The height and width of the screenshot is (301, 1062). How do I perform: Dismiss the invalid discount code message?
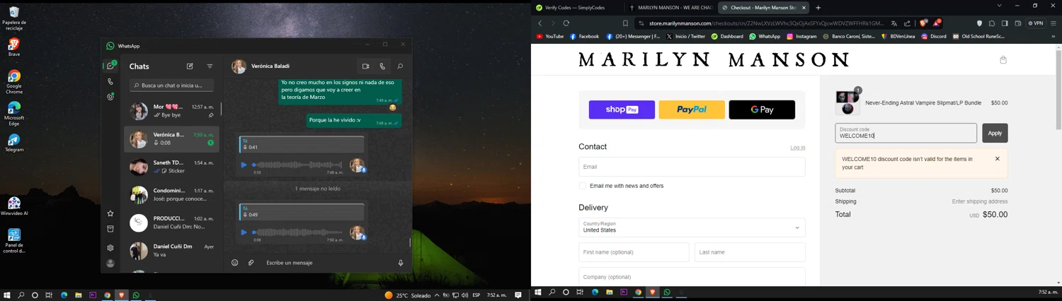pos(998,159)
